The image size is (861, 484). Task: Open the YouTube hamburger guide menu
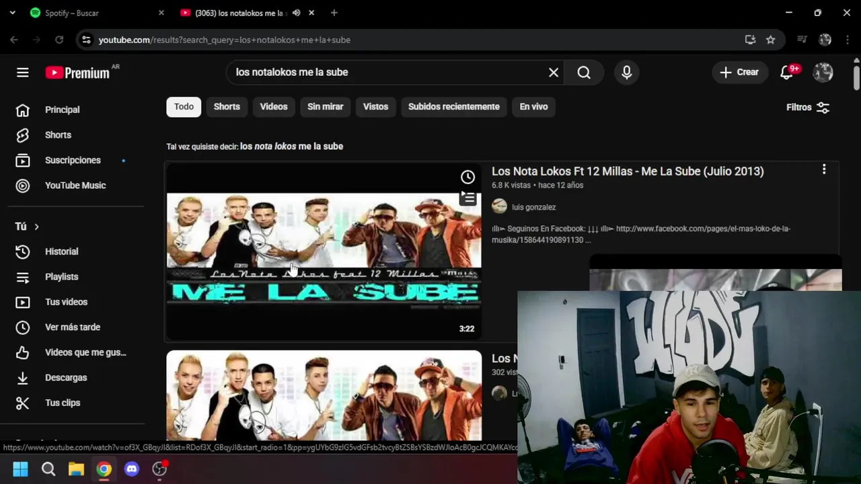(x=23, y=73)
